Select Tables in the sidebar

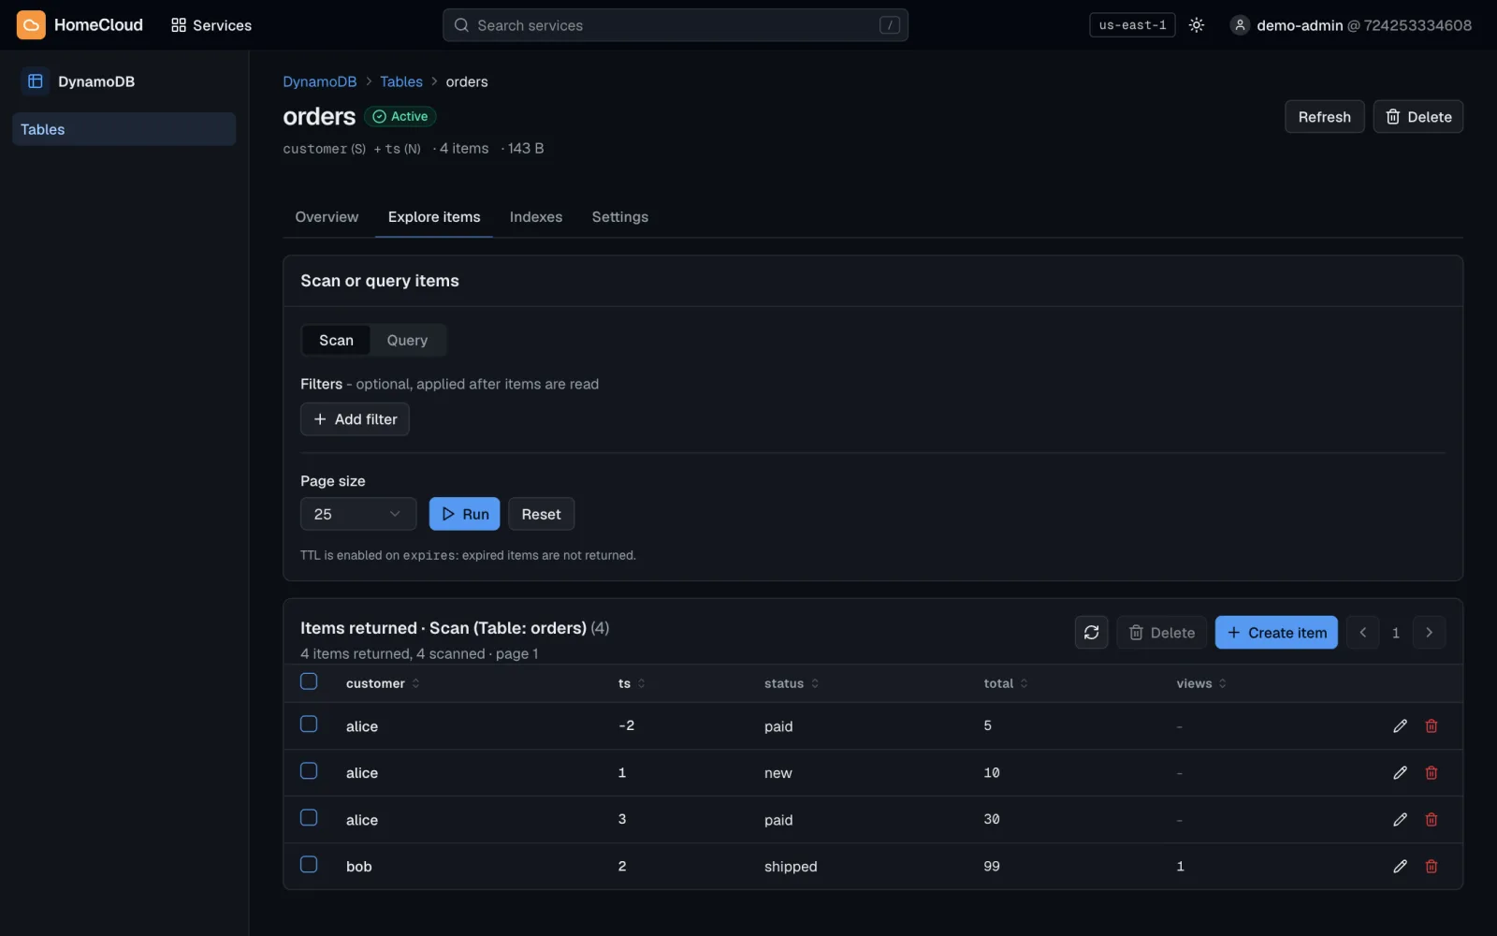124,129
